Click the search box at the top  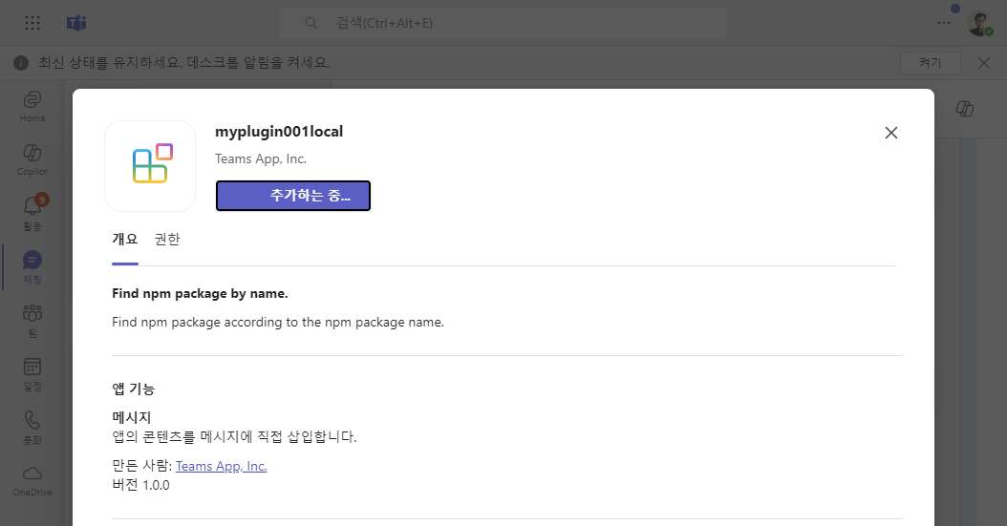click(x=503, y=23)
